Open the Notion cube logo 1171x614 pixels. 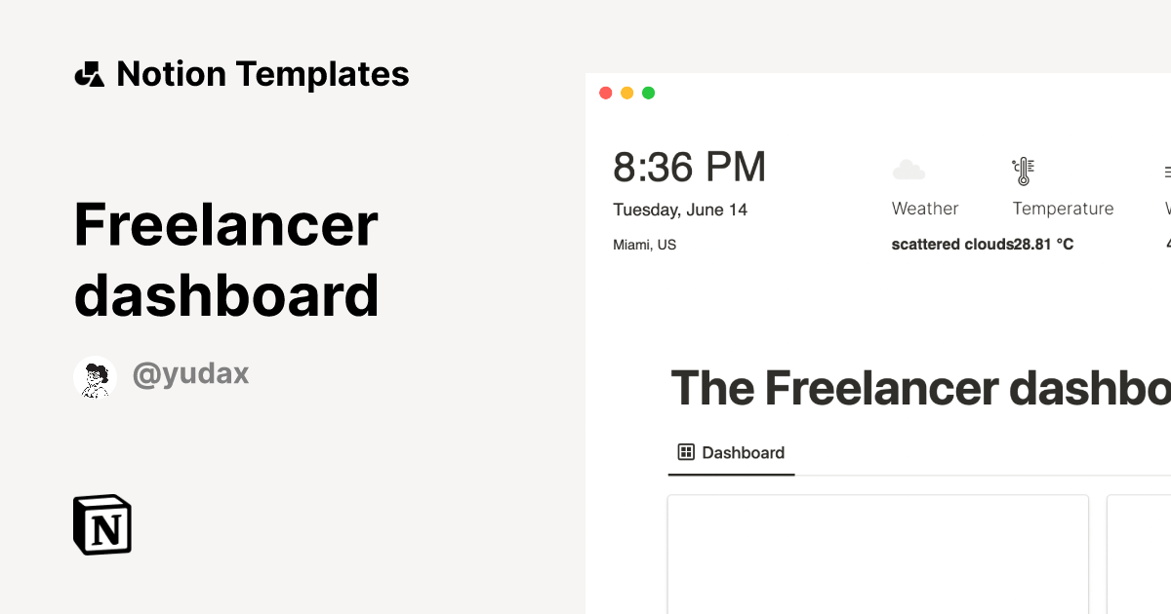point(102,525)
